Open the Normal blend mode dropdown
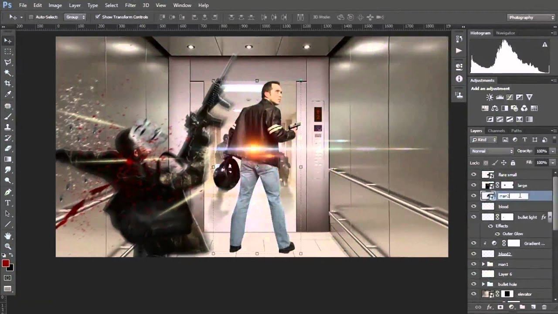This screenshot has width=558, height=314. (492, 151)
